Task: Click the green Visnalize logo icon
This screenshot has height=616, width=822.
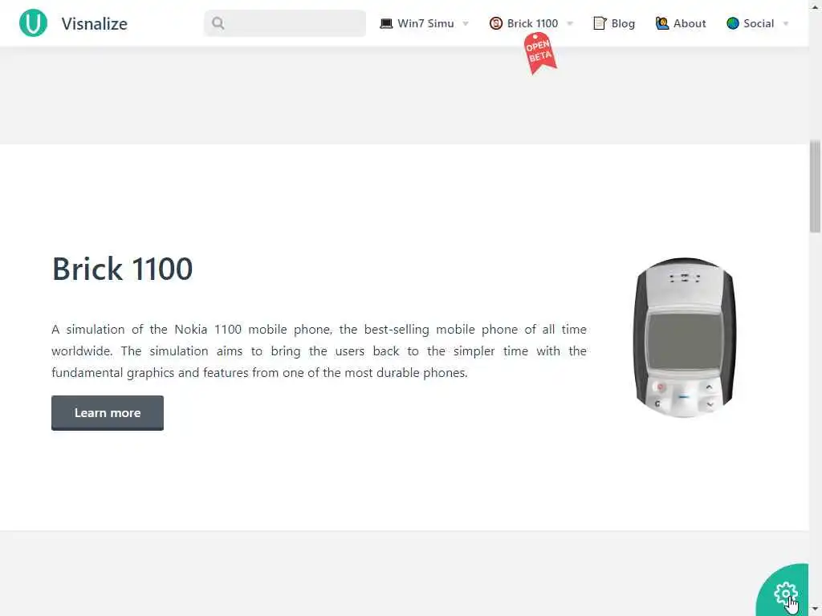Action: coord(33,23)
